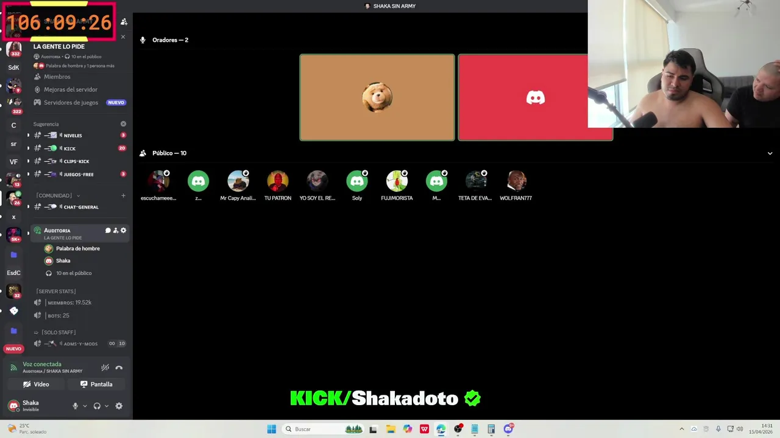The width and height of the screenshot is (780, 438).
Task: Click audience member FUJIMORISTA avatar
Action: [397, 181]
